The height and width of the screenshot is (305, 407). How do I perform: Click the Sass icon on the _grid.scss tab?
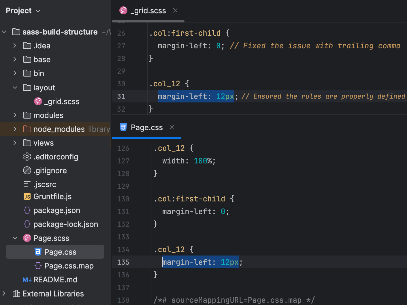123,10
